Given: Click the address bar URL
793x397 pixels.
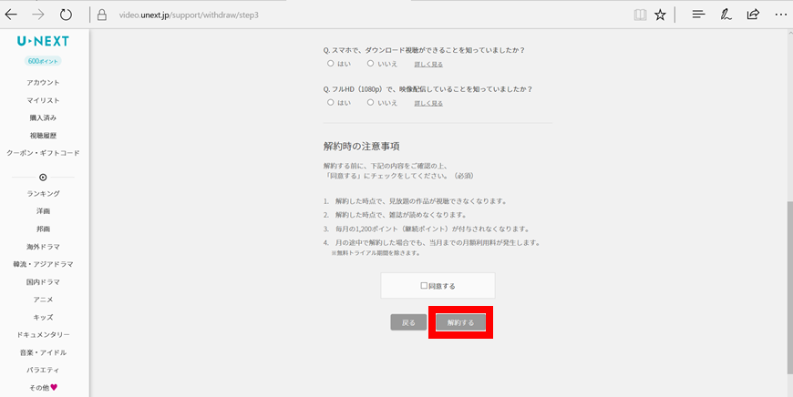Looking at the screenshot, I should (189, 15).
